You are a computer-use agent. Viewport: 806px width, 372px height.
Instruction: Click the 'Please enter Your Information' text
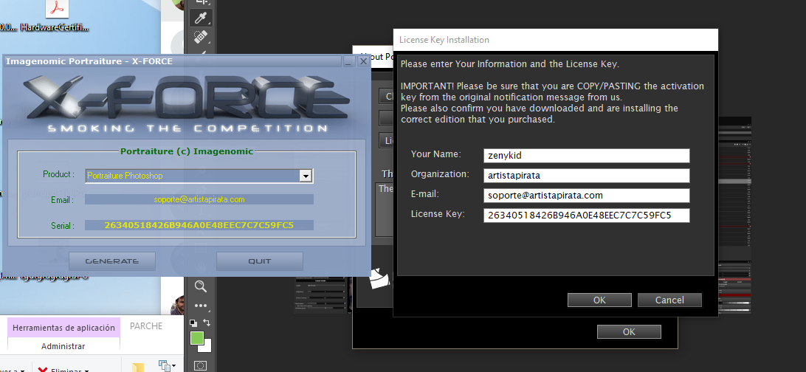tap(510, 64)
